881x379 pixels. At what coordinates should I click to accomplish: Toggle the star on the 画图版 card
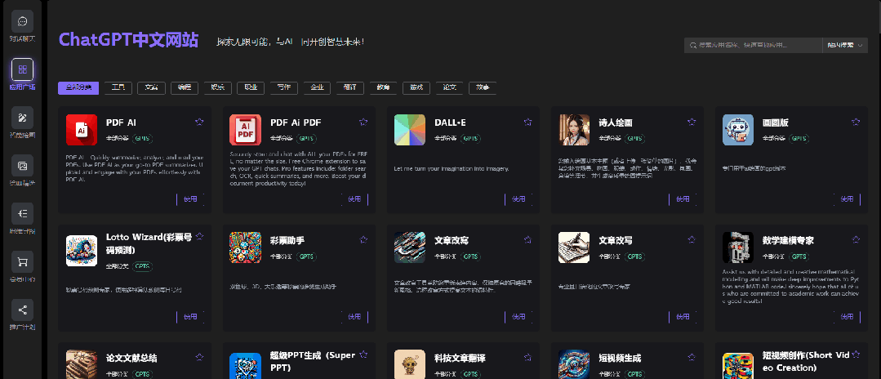point(856,122)
